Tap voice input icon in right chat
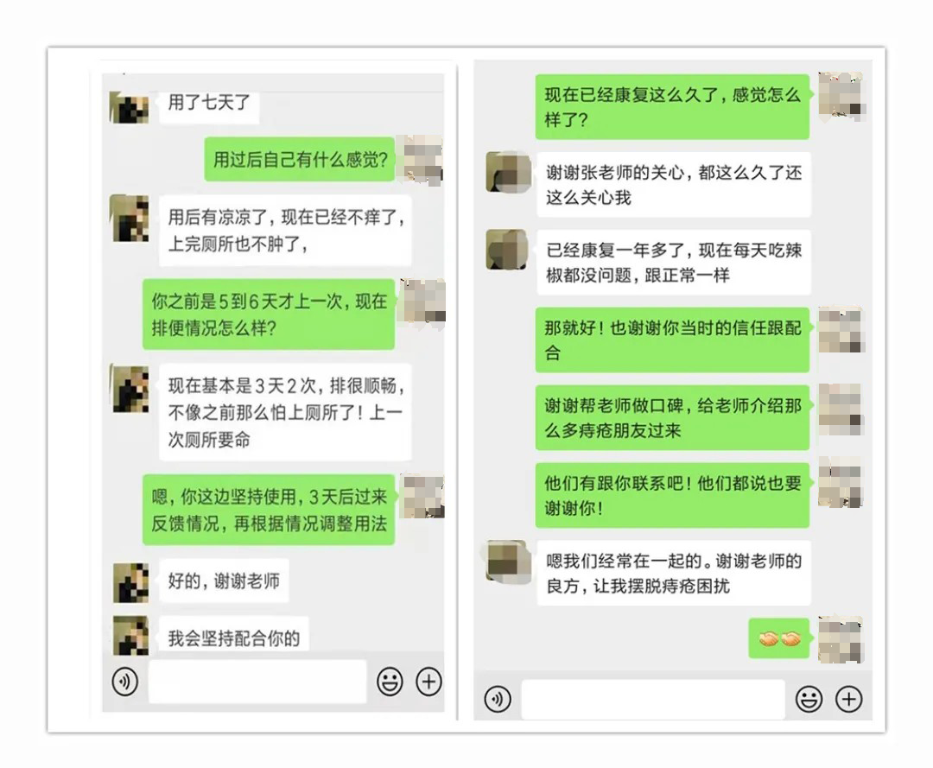The width and height of the screenshot is (933, 768). pos(498,699)
